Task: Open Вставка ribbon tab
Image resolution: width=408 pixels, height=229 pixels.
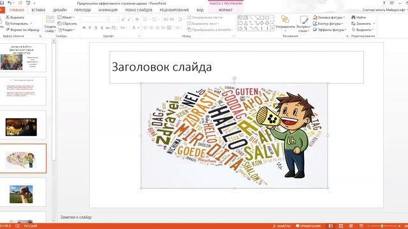Action: tap(38, 10)
